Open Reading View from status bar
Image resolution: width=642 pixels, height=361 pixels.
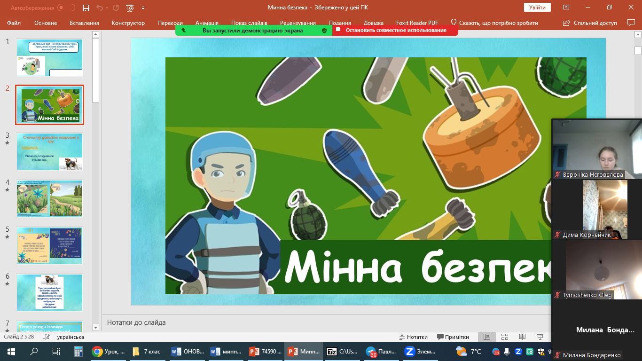point(522,337)
